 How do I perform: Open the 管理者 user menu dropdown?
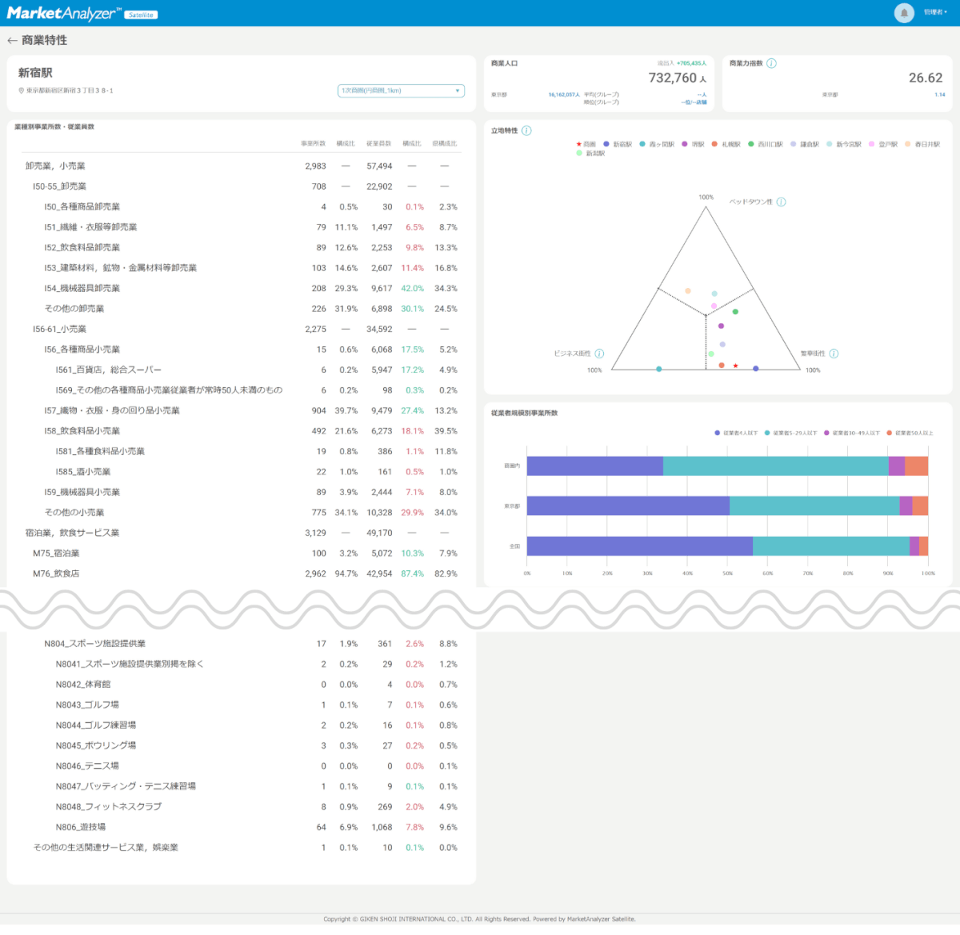(x=934, y=13)
